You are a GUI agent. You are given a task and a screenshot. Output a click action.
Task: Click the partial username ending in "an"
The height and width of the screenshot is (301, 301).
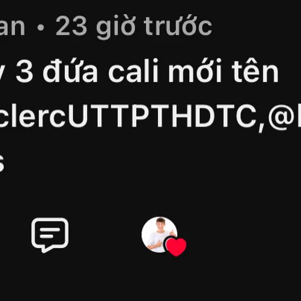pyautogui.click(x=12, y=27)
